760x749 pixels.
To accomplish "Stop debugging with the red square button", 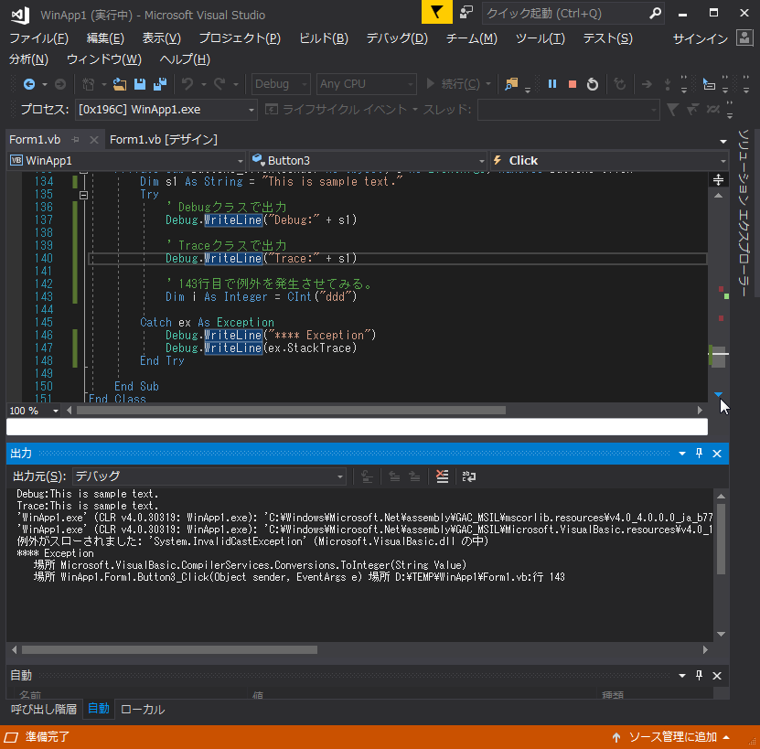I will click(573, 84).
